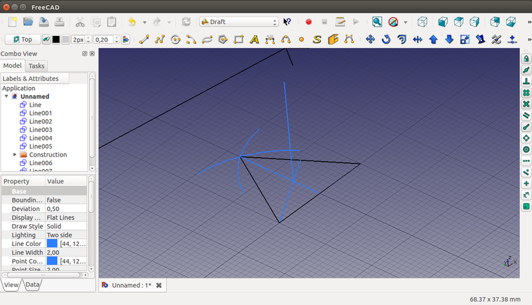Click the Fit All view icon
The height and width of the screenshot is (305, 532).
(377, 22)
